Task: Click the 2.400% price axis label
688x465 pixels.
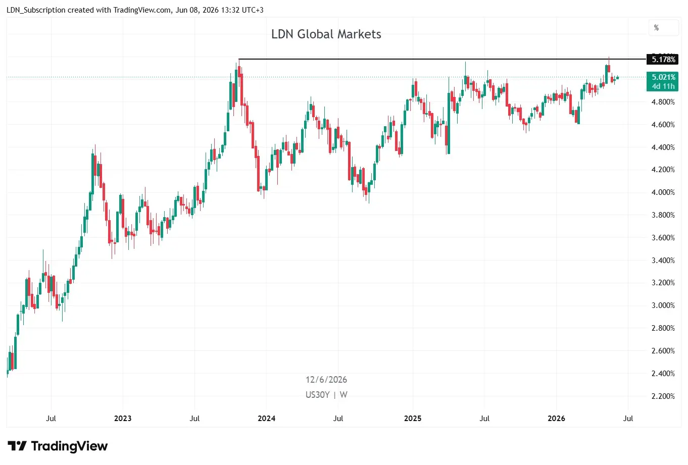Action: click(663, 374)
